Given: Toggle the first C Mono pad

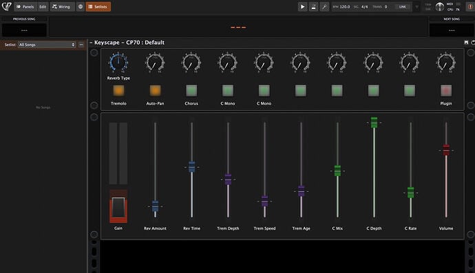Looking at the screenshot, I should (228, 91).
